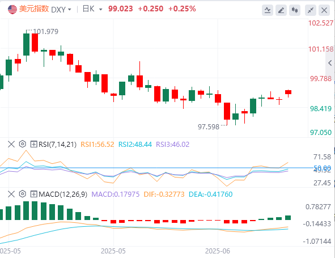Click the 2025-06 timeline date marker
This screenshot has width=335, height=258.
tap(218, 251)
